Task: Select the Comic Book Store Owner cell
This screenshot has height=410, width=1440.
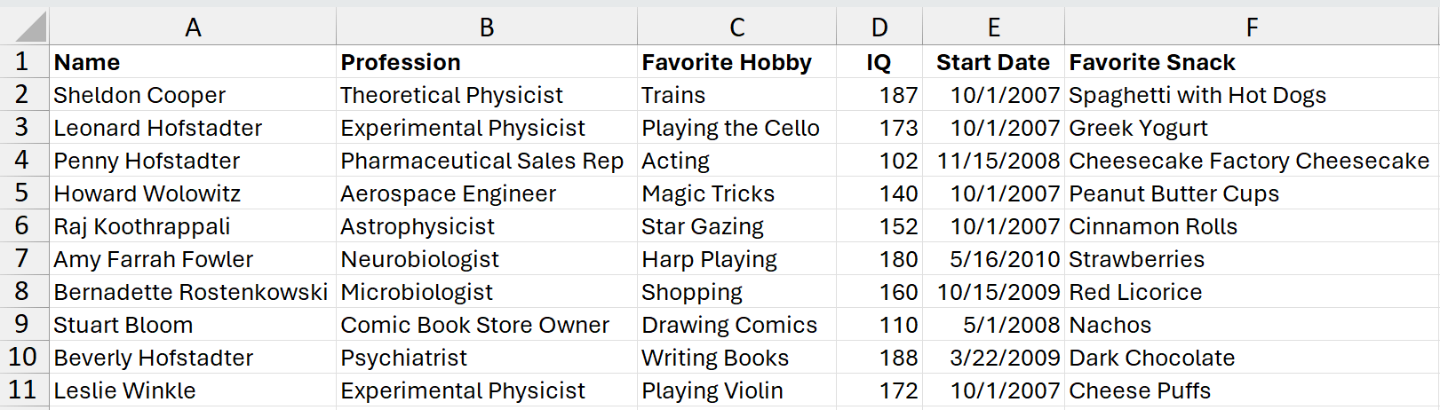Action: [x=474, y=325]
